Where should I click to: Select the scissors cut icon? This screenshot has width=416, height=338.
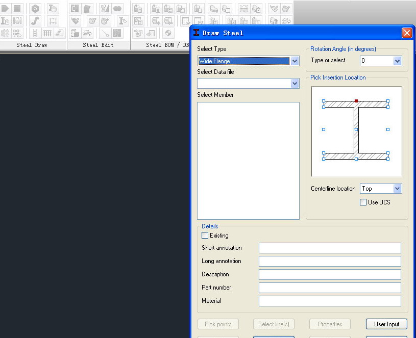coord(105,9)
